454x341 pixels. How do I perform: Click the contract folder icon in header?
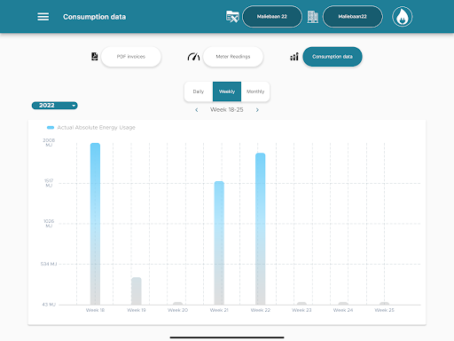232,17
